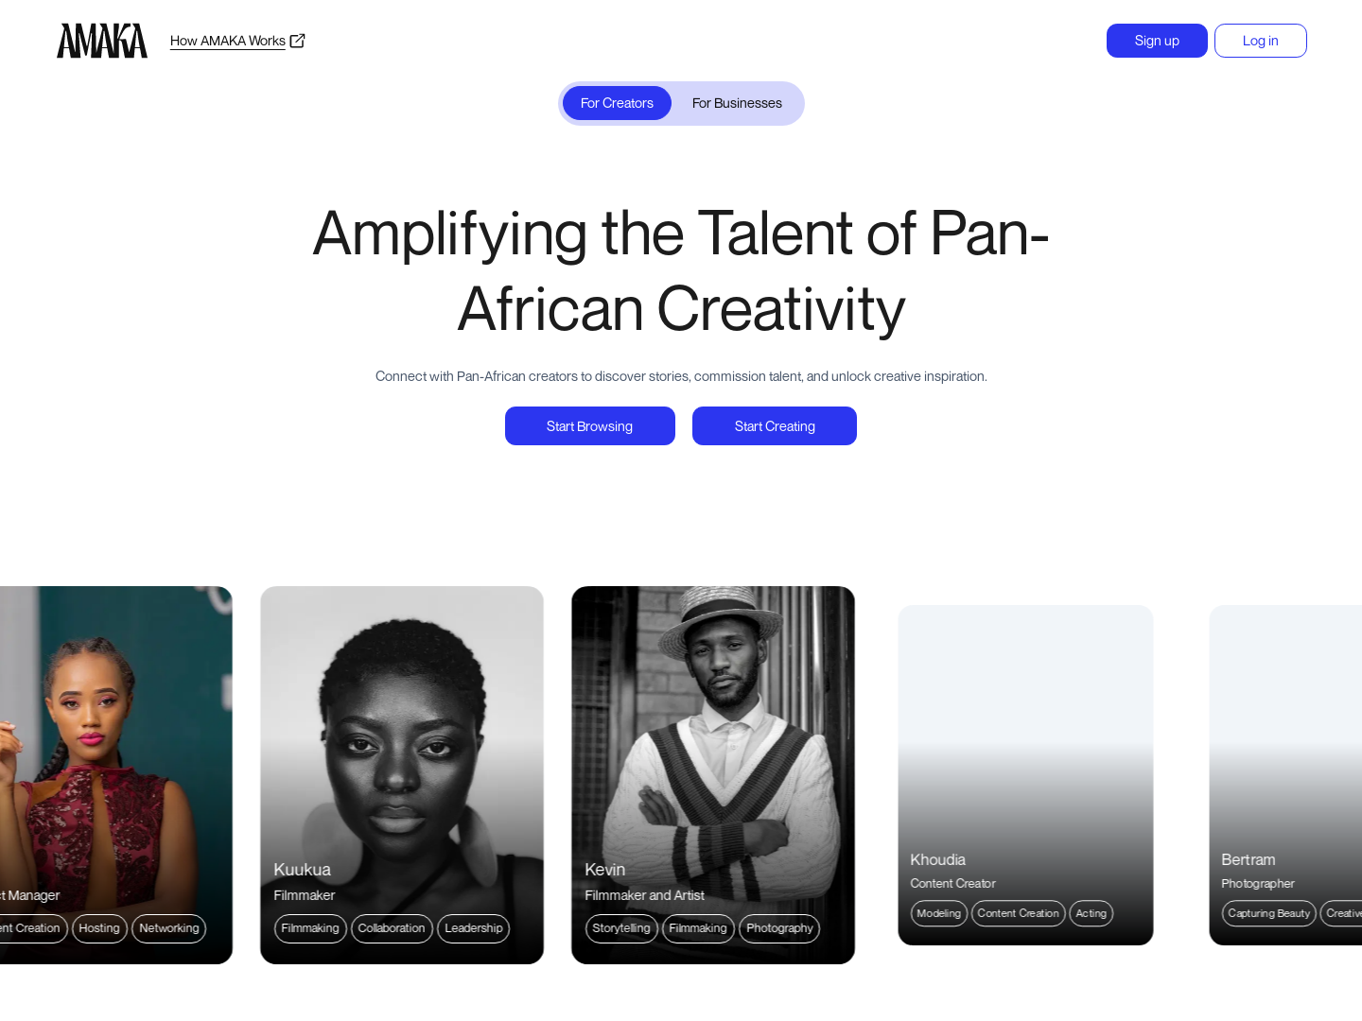The image size is (1362, 1021).
Task: Select the For Creators tab
Action: [617, 103]
